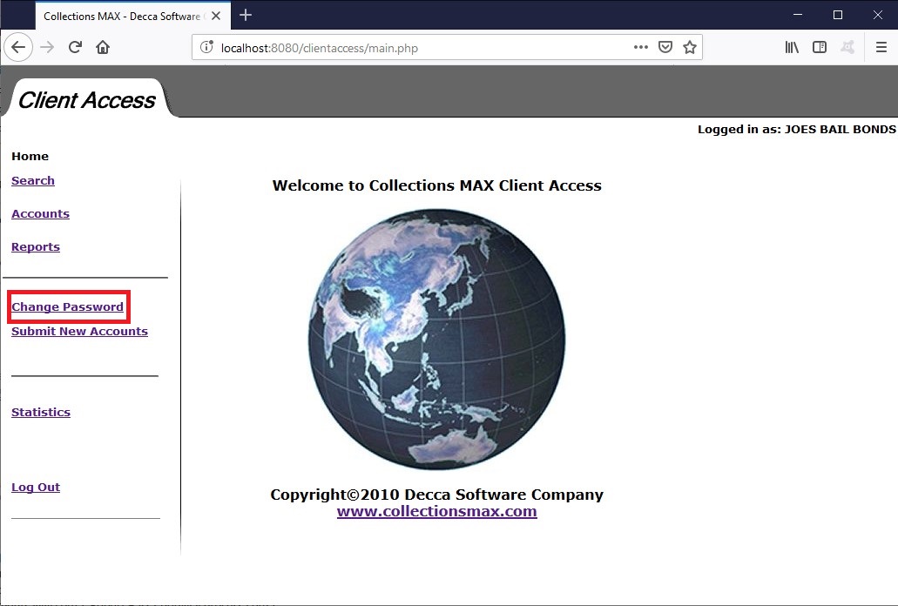Click the Client Access header logo
Viewport: 898px width, 606px height.
click(x=87, y=99)
